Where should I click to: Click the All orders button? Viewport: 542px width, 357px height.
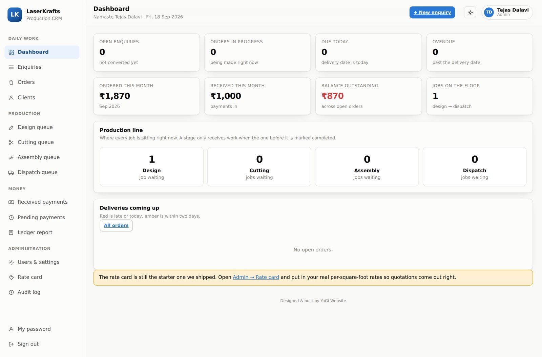click(x=116, y=225)
